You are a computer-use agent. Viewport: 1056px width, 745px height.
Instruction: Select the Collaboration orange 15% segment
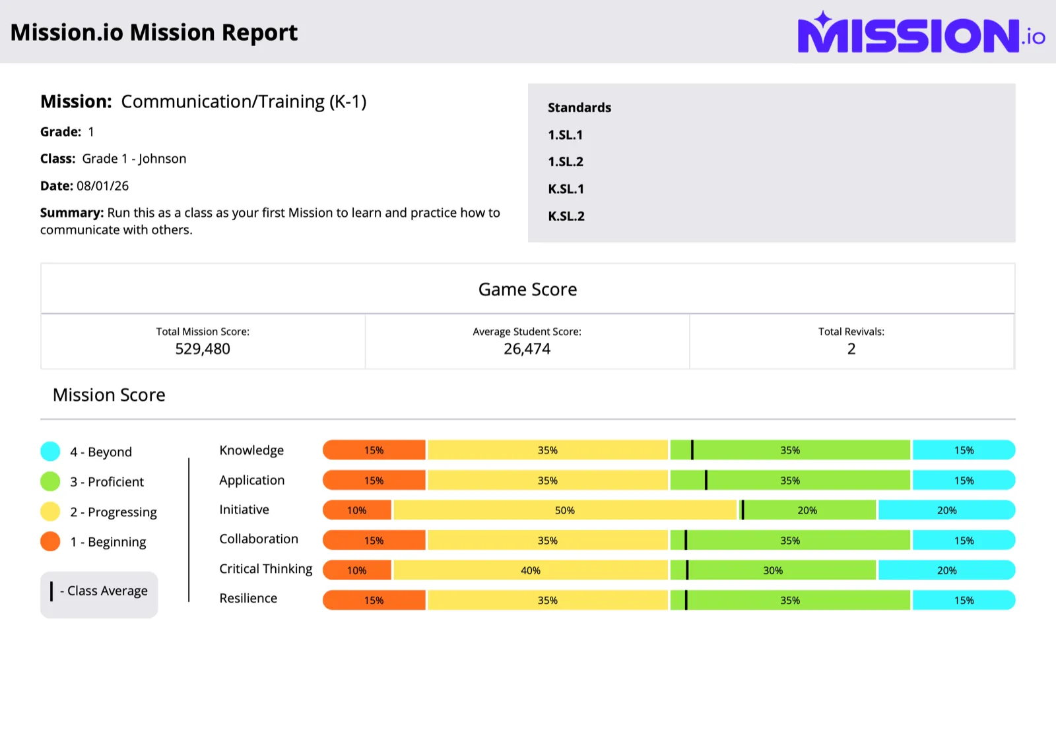[x=374, y=541]
